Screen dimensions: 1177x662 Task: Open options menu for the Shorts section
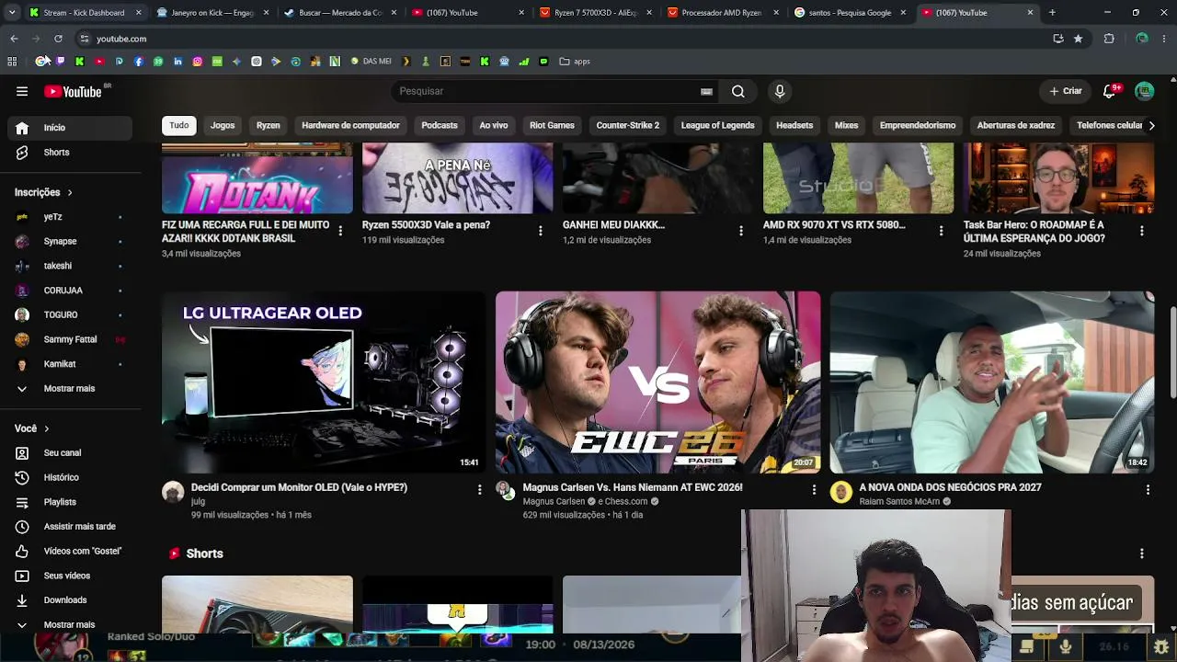pos(1141,554)
